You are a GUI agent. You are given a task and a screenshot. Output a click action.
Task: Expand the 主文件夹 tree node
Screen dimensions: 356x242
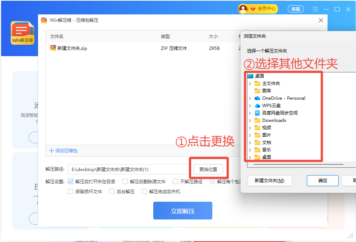[250, 83]
